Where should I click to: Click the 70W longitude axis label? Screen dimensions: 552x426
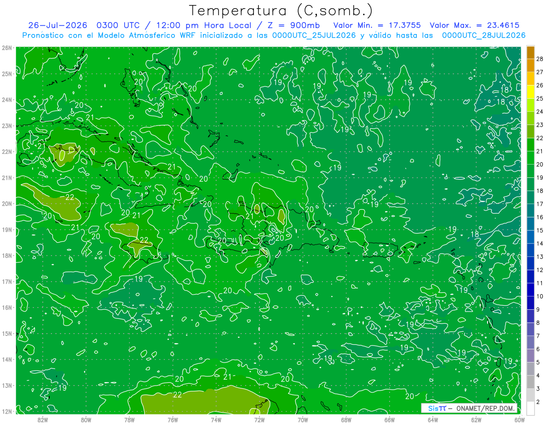coord(303,420)
